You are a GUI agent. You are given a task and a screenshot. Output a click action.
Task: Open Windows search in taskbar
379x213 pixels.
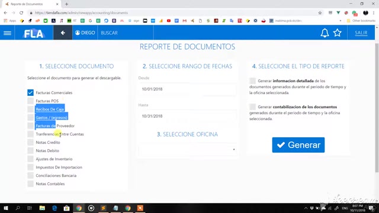click(18, 208)
